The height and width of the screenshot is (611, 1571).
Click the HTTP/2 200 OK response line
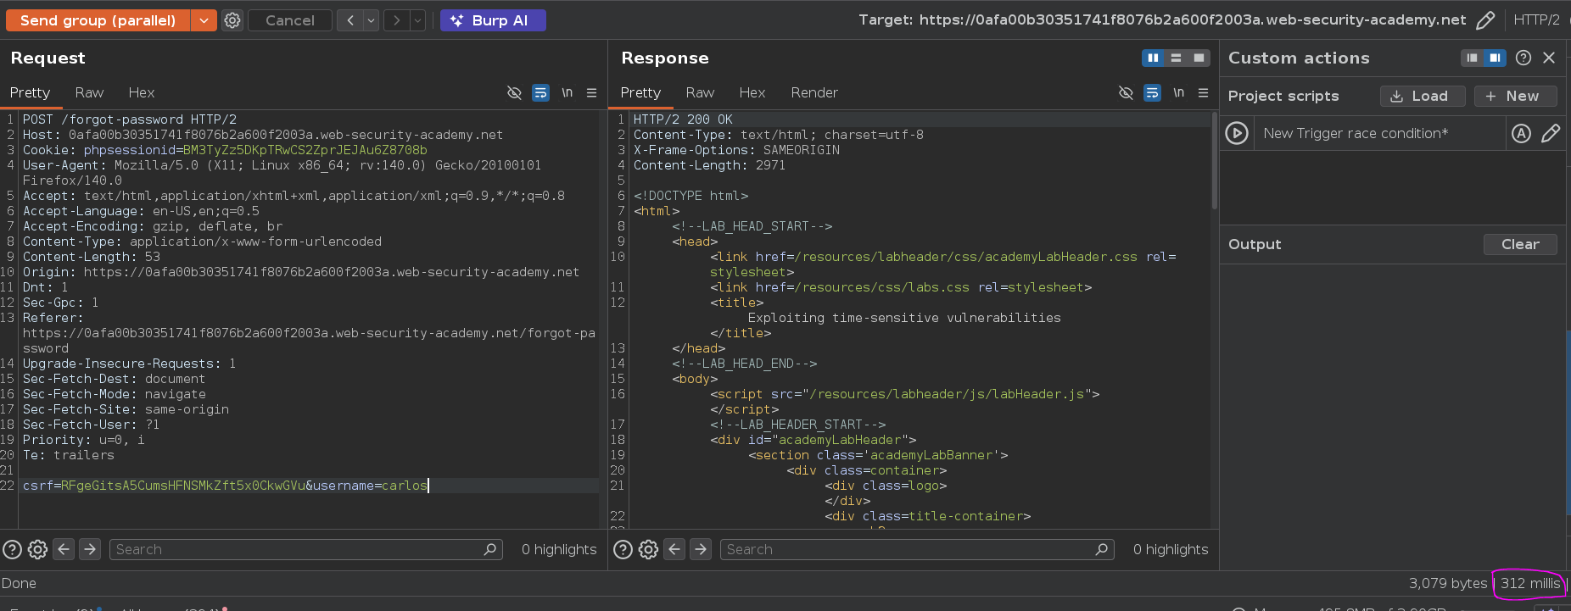(683, 119)
